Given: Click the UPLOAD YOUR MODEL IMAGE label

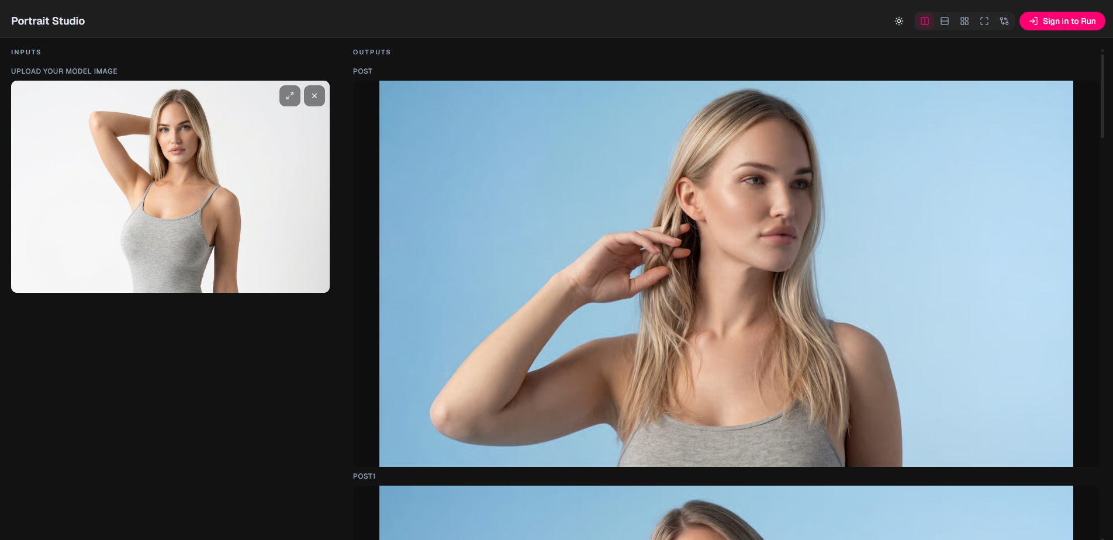Looking at the screenshot, I should click(x=64, y=71).
